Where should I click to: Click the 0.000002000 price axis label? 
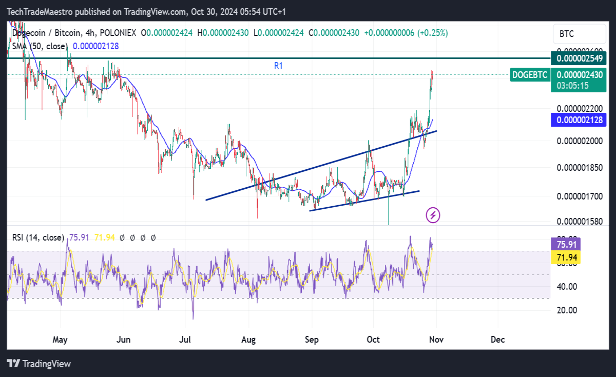580,141
